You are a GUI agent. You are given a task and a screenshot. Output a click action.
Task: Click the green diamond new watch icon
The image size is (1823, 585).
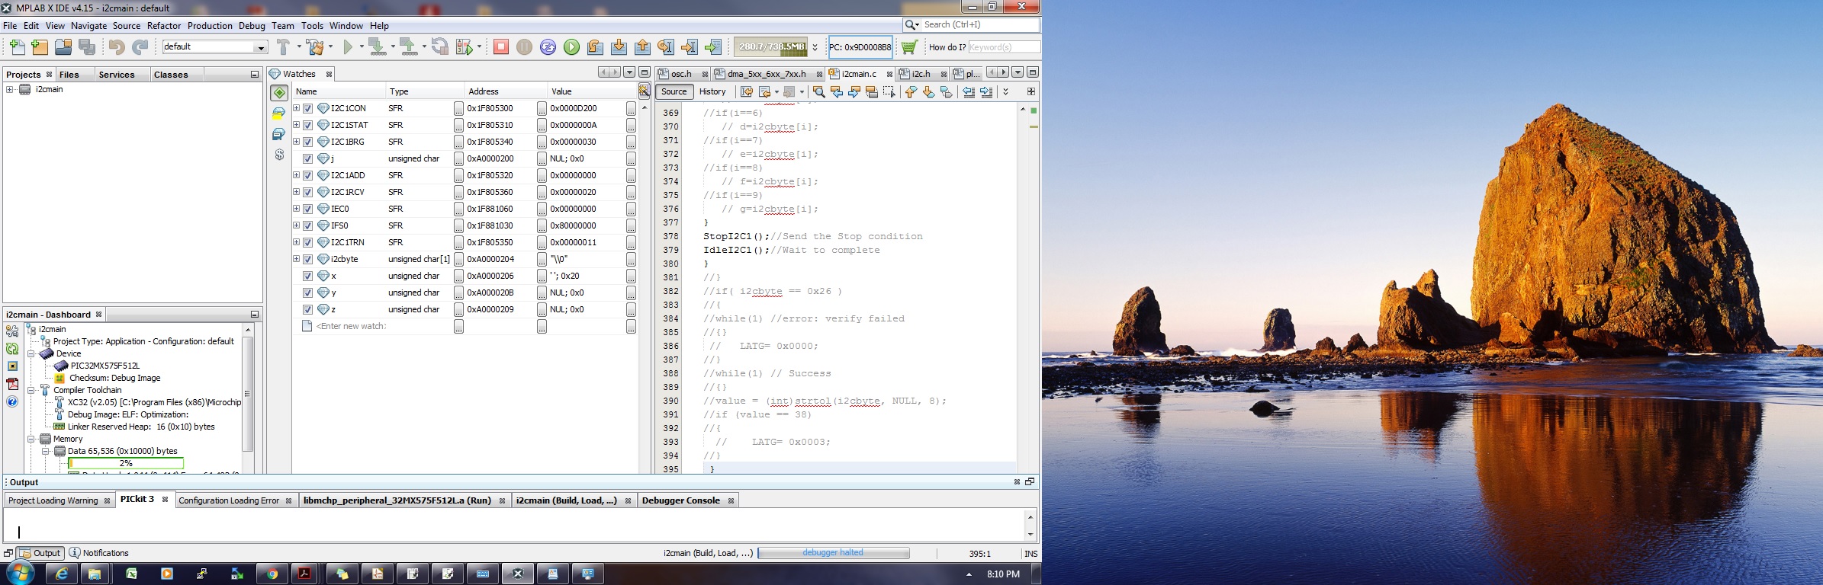279,93
